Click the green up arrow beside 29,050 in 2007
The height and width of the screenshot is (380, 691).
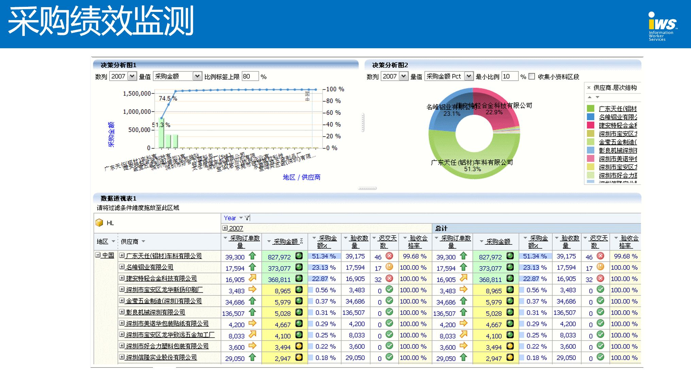(x=252, y=357)
